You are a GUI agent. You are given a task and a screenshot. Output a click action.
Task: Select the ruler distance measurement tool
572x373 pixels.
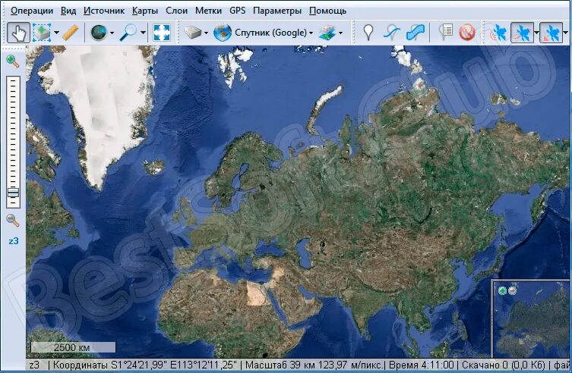[x=71, y=33]
